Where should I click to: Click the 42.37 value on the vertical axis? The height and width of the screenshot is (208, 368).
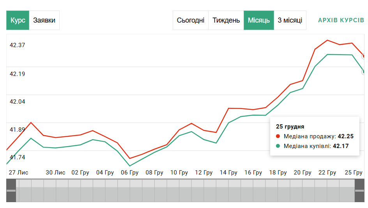point(17,45)
